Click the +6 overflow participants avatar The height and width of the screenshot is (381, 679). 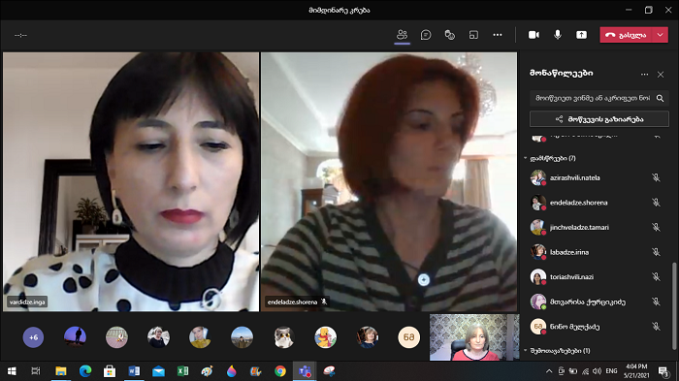(33, 336)
